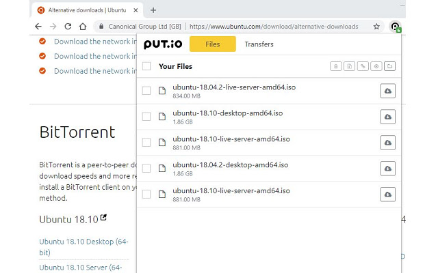Click the put.io logo

pos(163,44)
